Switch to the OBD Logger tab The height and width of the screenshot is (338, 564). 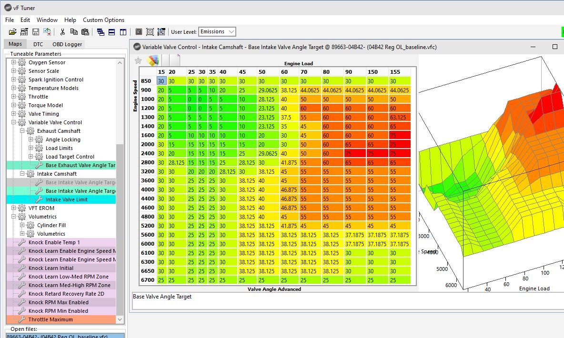tap(67, 44)
